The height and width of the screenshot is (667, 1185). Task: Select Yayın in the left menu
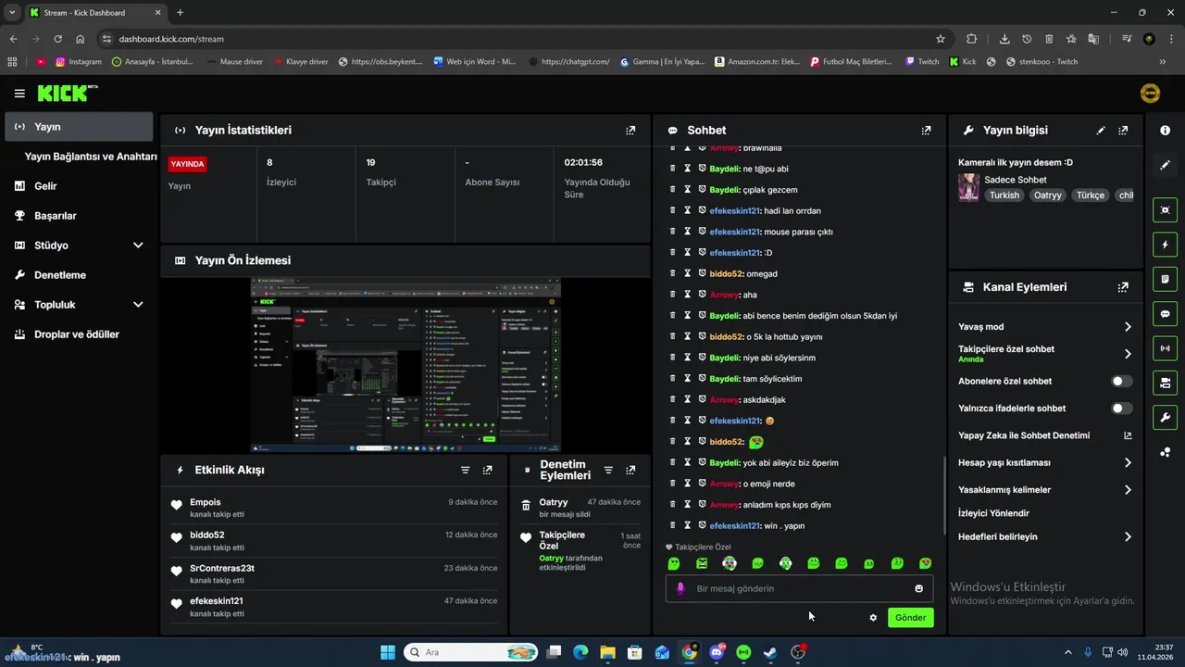pyautogui.click(x=79, y=127)
